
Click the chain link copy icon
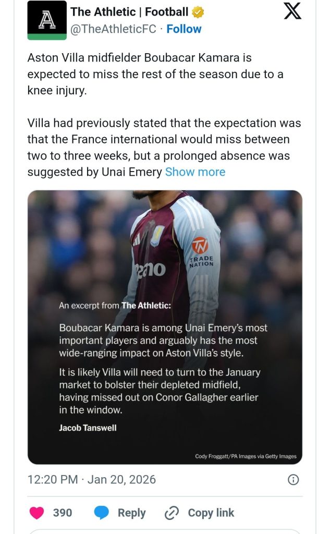point(172,513)
